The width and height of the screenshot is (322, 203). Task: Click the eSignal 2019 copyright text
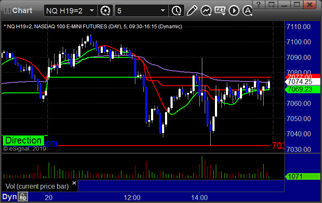(x=25, y=149)
